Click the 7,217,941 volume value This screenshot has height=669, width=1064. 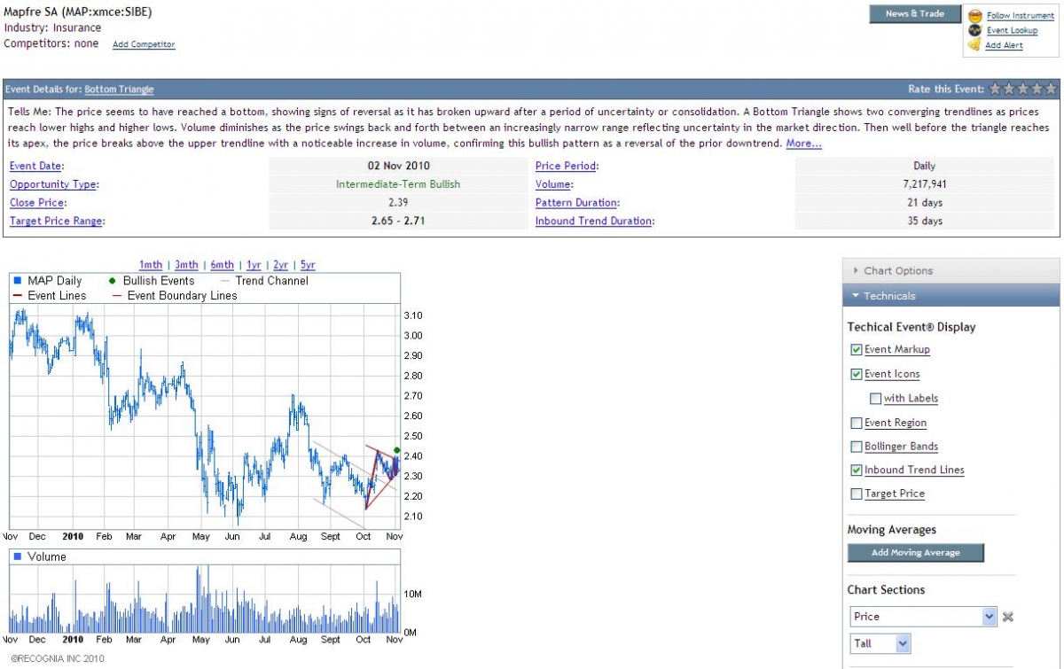coord(924,184)
